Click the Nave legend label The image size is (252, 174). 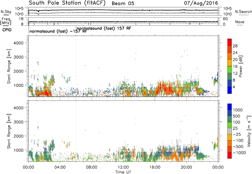pyautogui.click(x=240, y=22)
